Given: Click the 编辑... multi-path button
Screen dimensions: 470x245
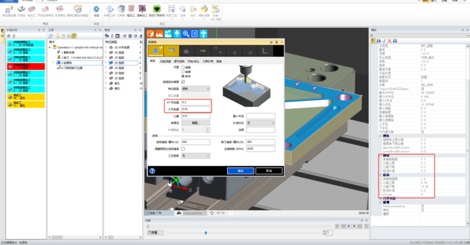Looking at the screenshot, I should pos(196,123).
